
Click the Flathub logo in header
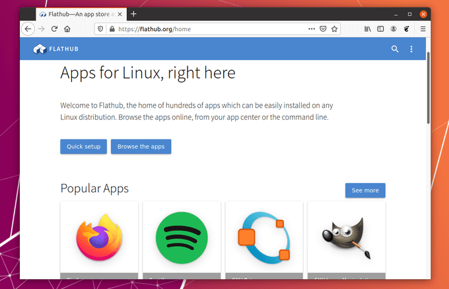point(55,49)
